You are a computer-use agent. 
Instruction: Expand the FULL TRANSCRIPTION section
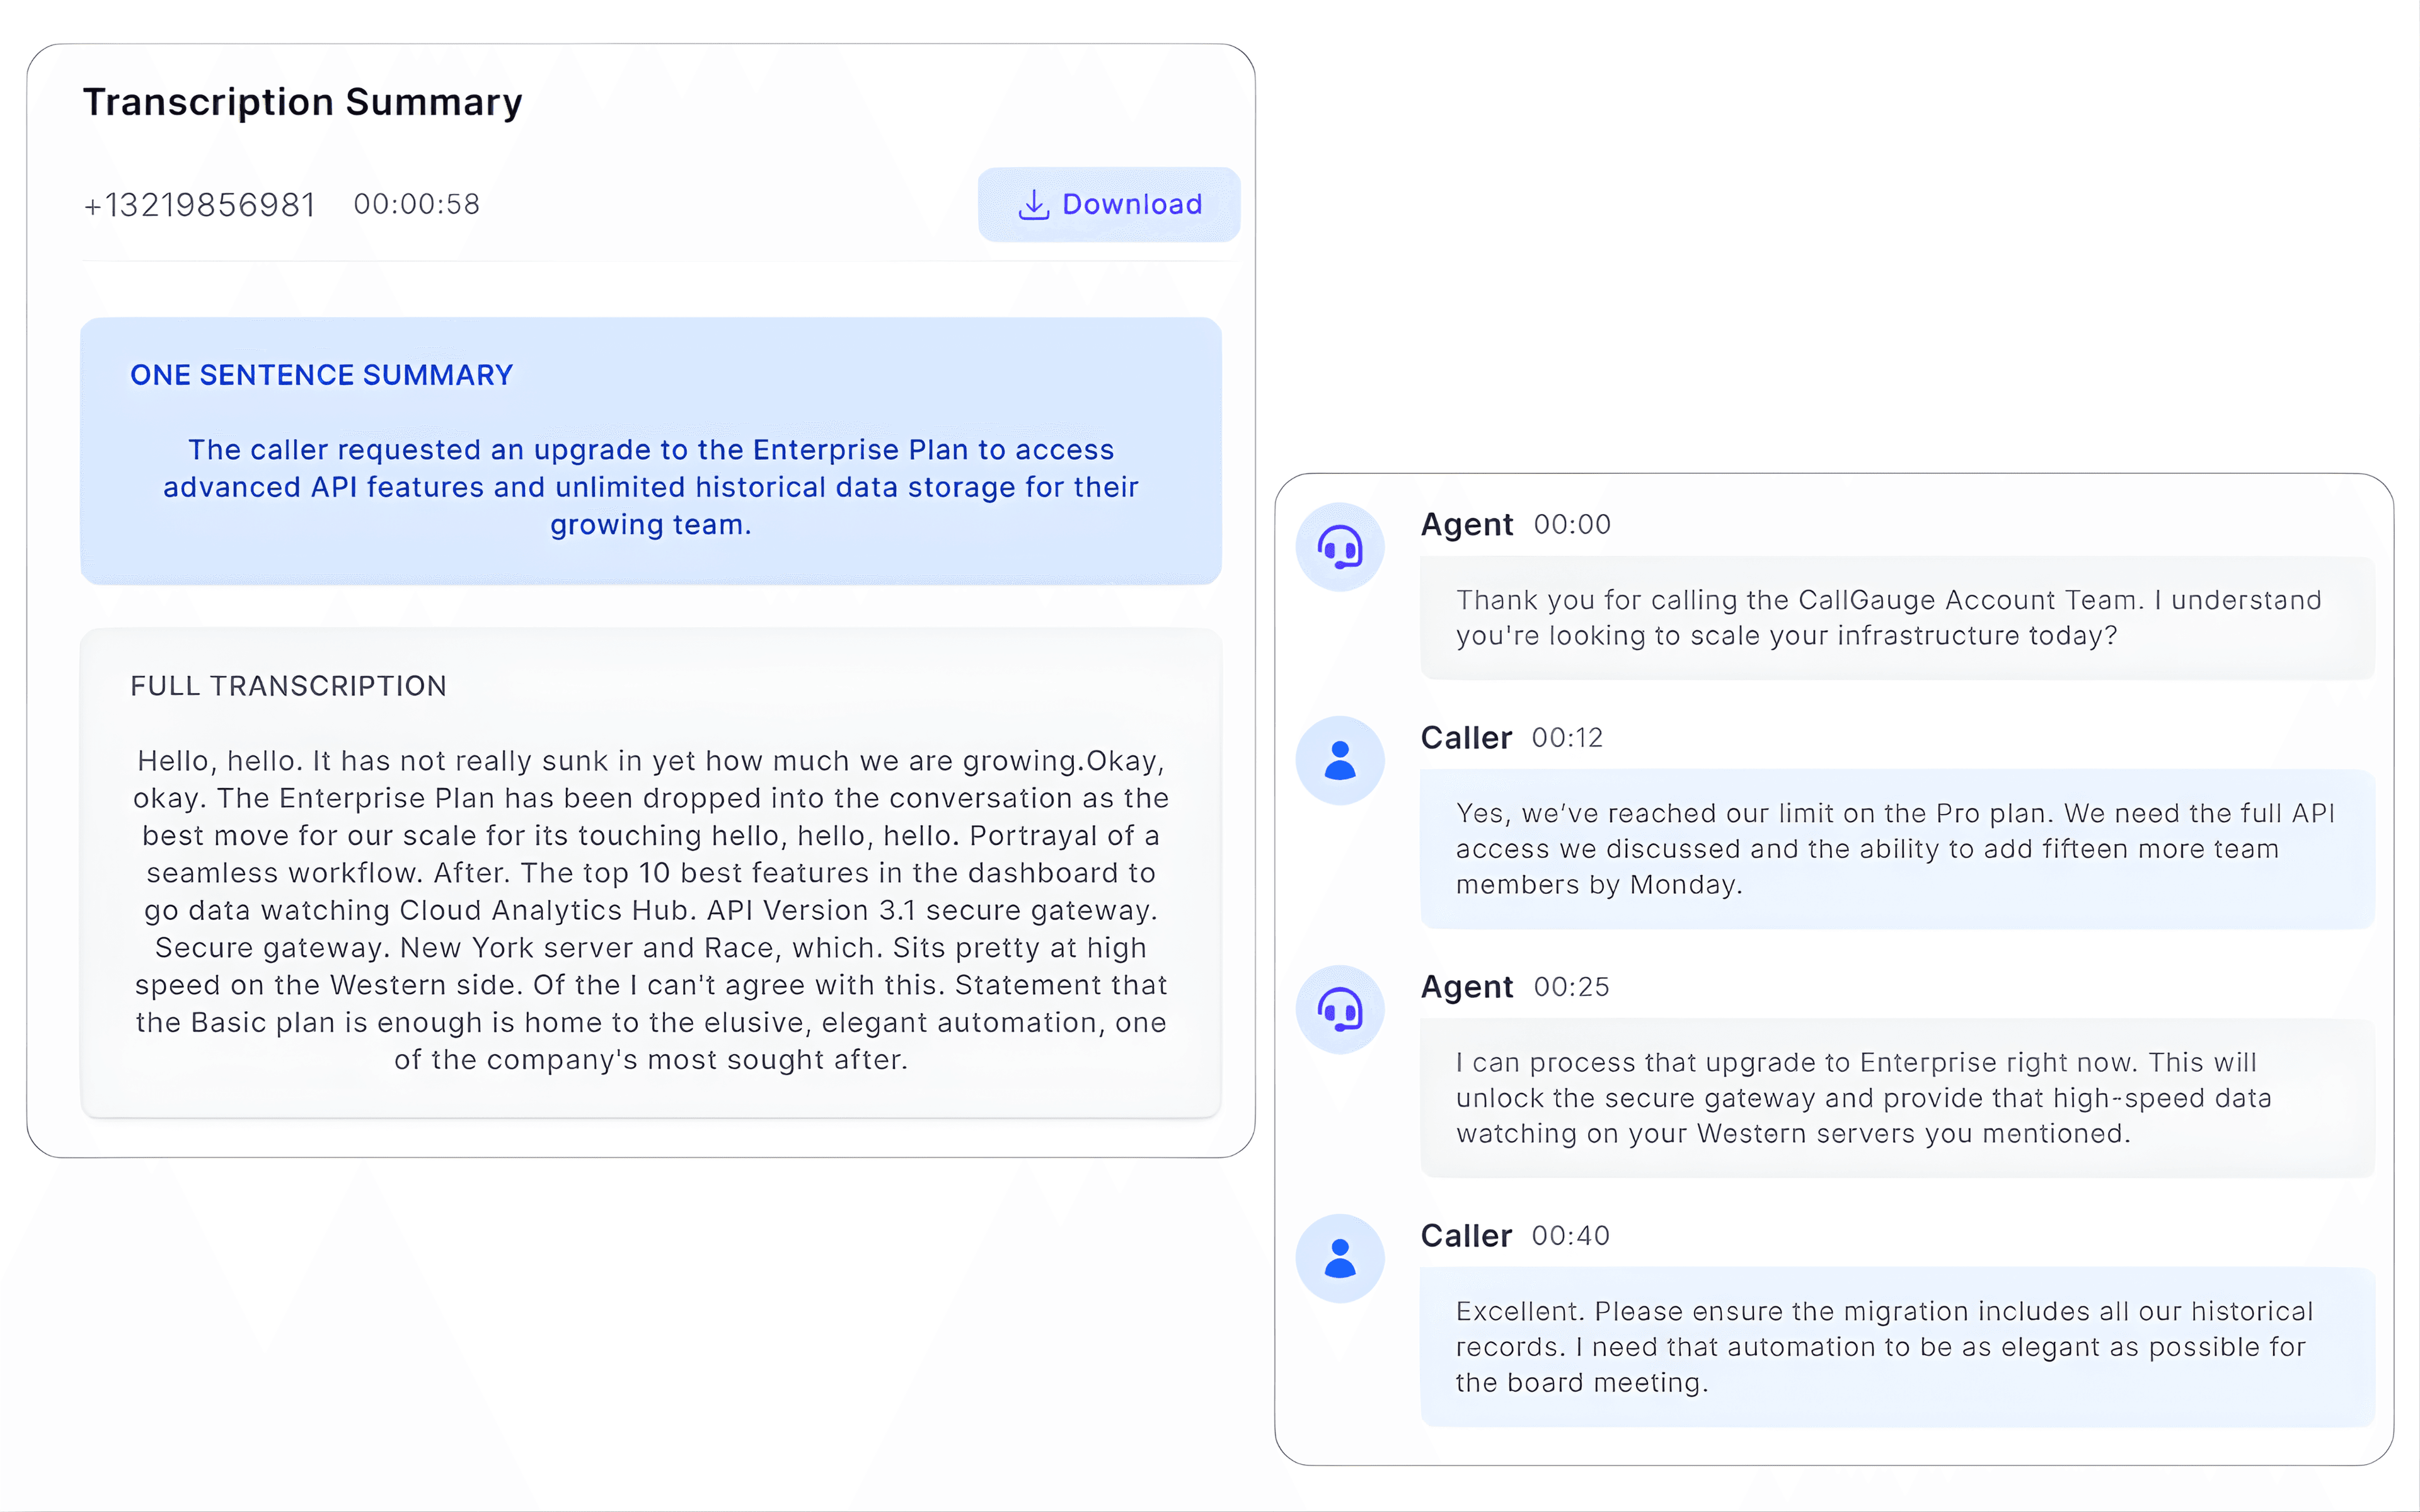point(288,686)
